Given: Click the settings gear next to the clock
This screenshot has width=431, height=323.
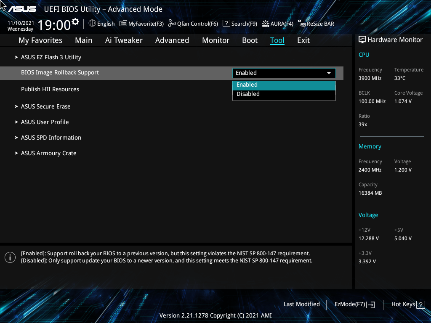Looking at the screenshot, I should tap(75, 21).
